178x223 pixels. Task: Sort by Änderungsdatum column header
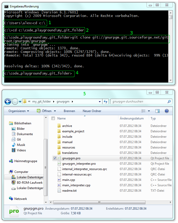[132, 118]
